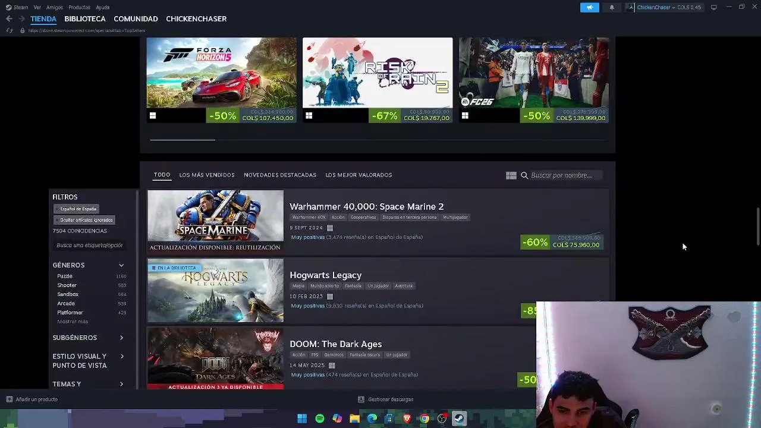Image resolution: width=761 pixels, height=428 pixels.
Task: Open Spotify from the taskbar
Action: [320, 418]
